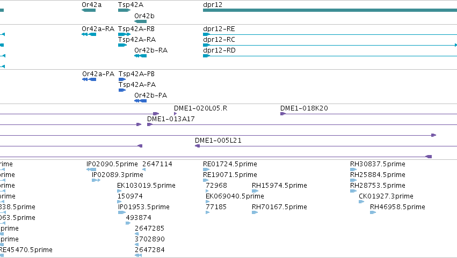
Task: Select the Or42a-RA transcript glyph
Action: (x=89, y=34)
